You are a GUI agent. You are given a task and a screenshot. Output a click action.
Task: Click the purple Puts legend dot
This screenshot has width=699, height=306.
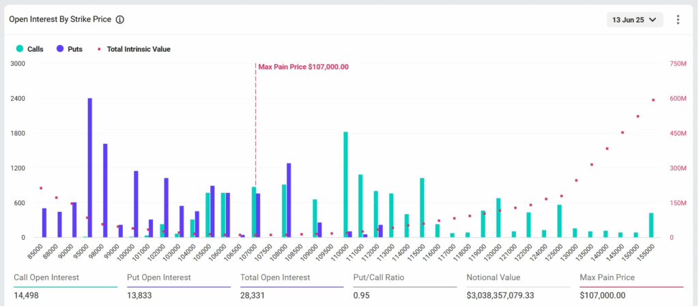[x=60, y=49]
